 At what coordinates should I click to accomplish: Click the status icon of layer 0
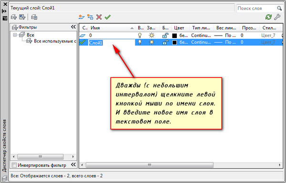82,35
